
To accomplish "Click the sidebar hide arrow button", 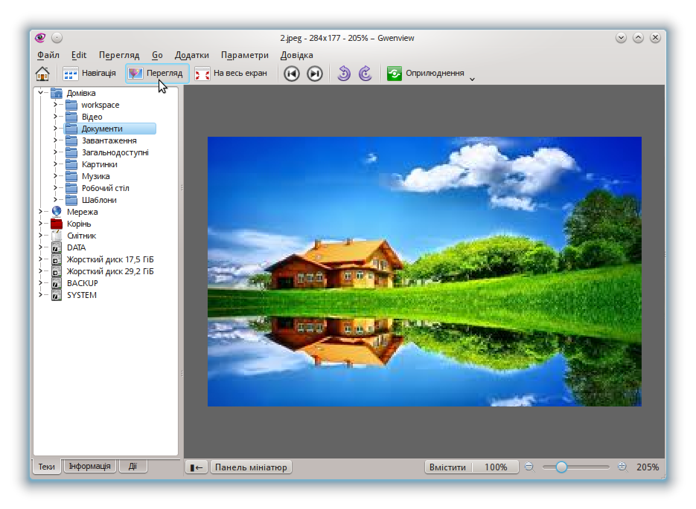I will [197, 467].
